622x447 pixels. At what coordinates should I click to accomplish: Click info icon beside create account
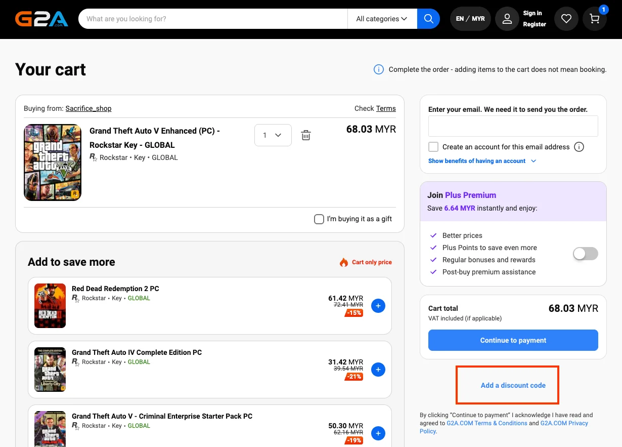coord(580,147)
